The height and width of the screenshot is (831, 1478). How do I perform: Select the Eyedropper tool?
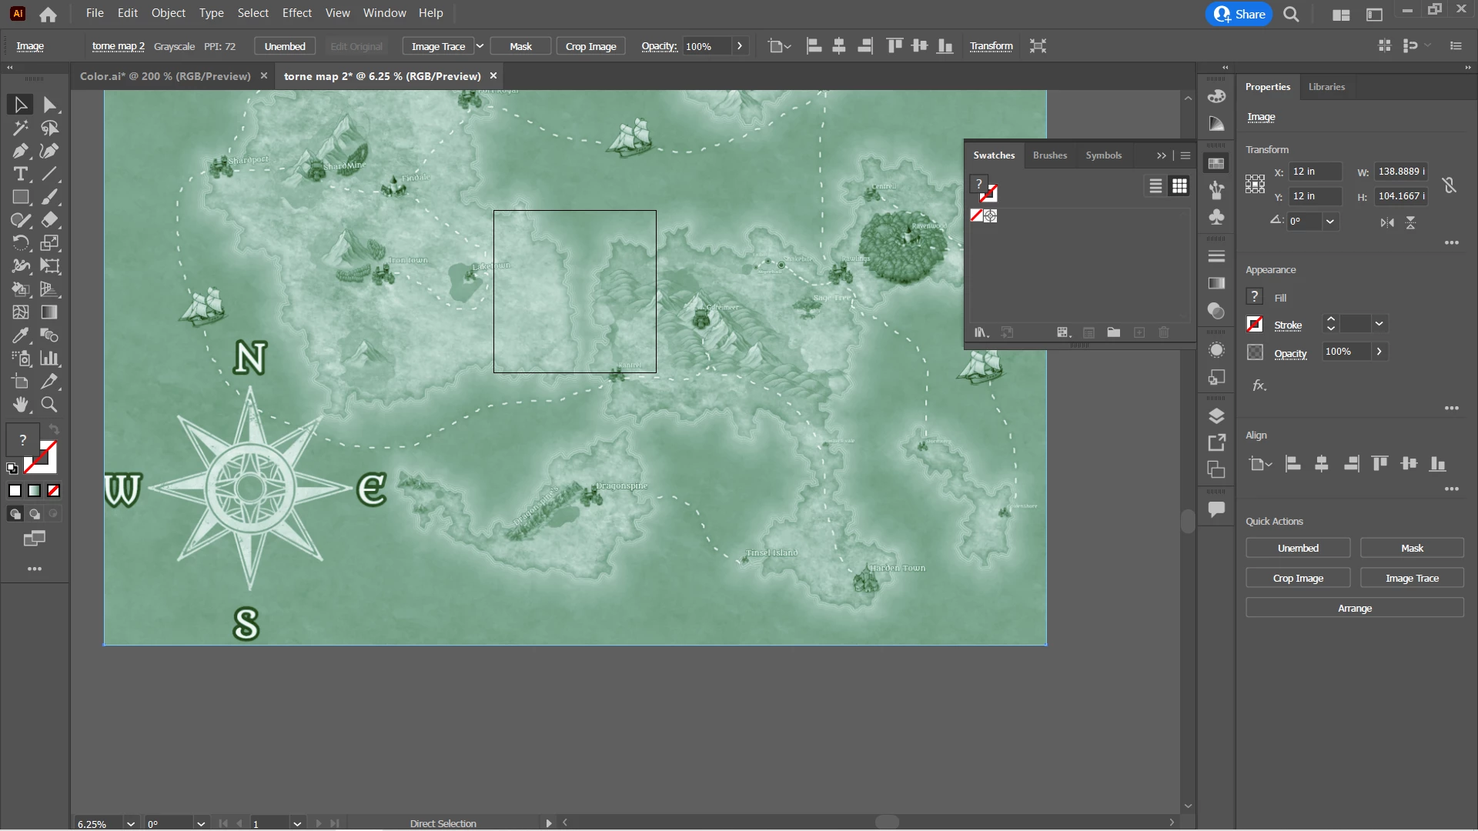click(x=21, y=335)
